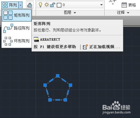Open the 文字 text dropdown arrow
The image size is (140, 118).
click(x=113, y=4)
